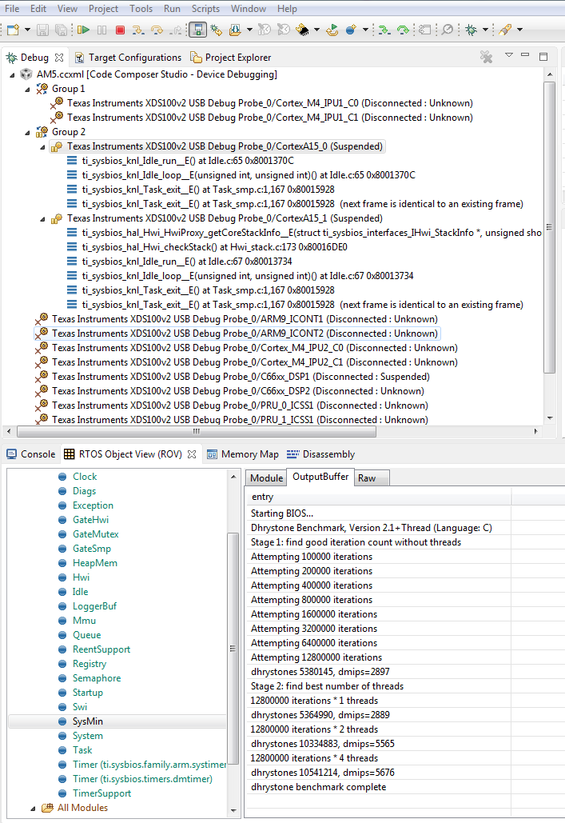565x823 pixels.
Task: Open the Scripts menu
Action: [x=205, y=9]
